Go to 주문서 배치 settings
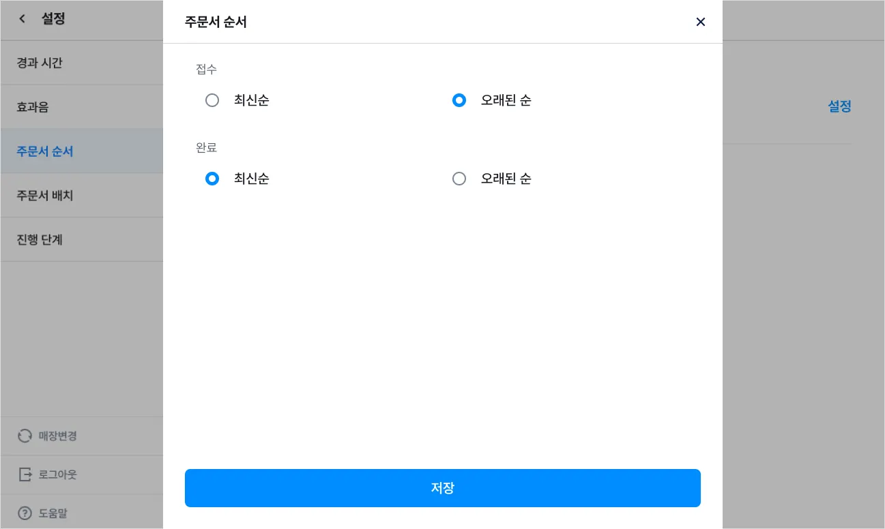The image size is (885, 529). (x=45, y=196)
